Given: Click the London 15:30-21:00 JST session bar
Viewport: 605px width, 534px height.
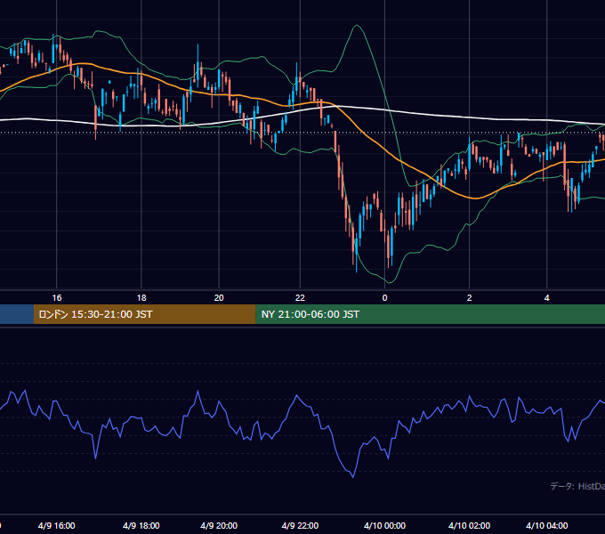Looking at the screenshot, I should (145, 314).
